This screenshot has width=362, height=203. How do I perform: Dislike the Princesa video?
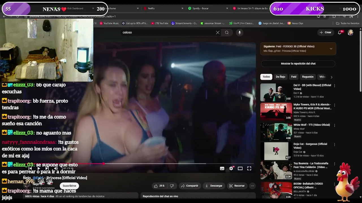point(172,186)
